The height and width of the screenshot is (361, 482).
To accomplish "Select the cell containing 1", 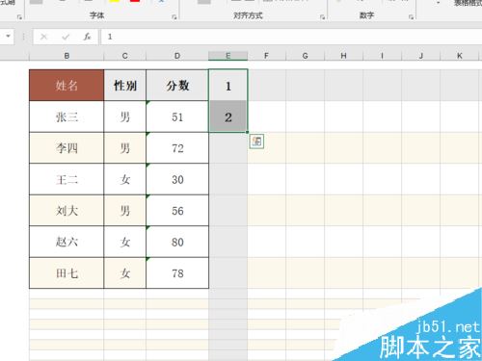I will 228,86.
